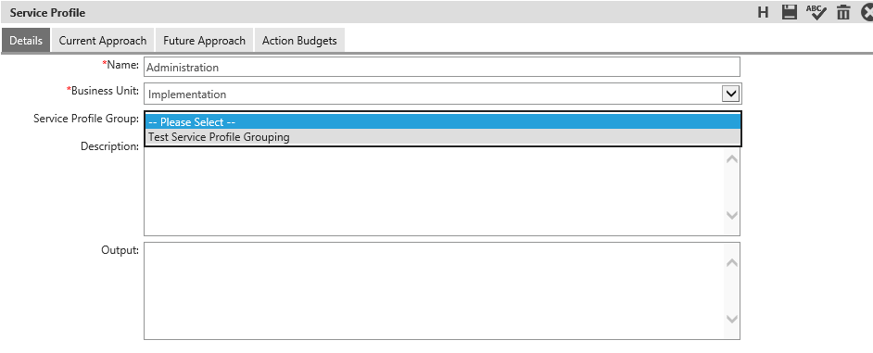Open history via the H icon

(x=764, y=12)
